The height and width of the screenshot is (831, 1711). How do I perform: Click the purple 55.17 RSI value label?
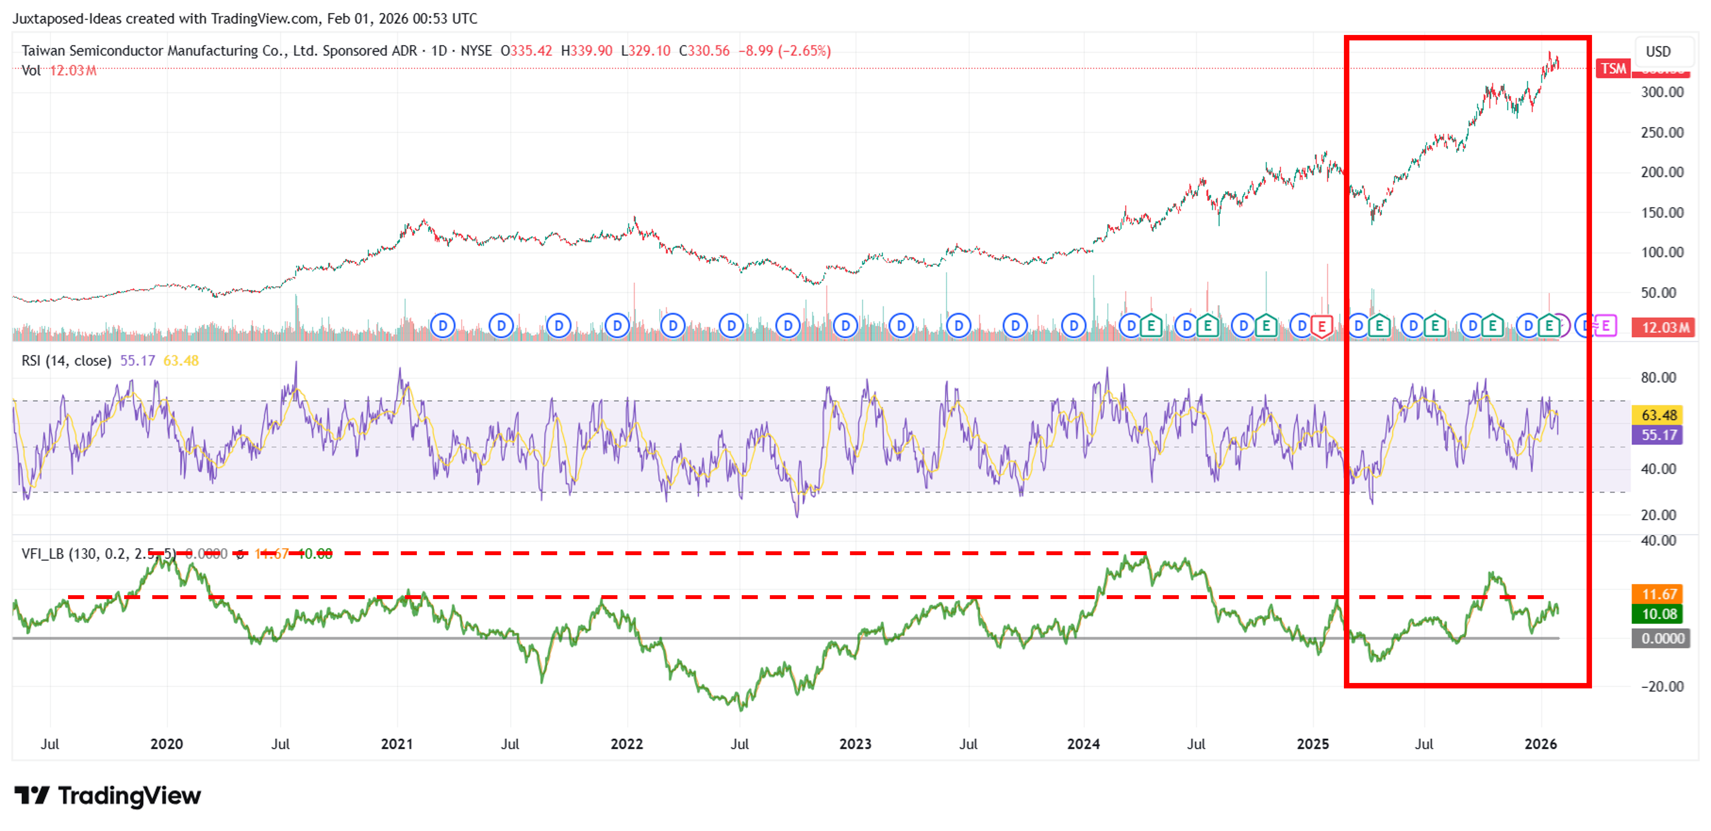1658,435
